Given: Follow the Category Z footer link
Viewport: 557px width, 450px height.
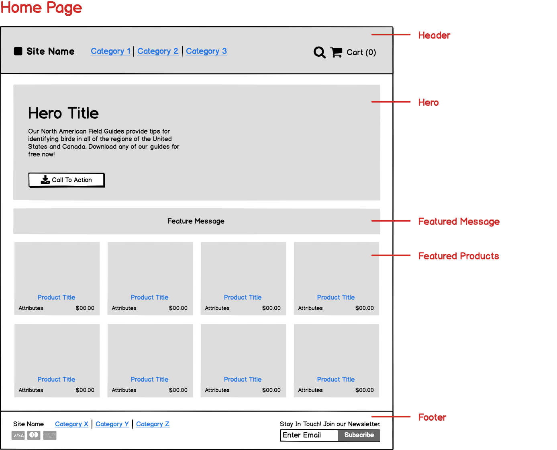Looking at the screenshot, I should coord(153,424).
